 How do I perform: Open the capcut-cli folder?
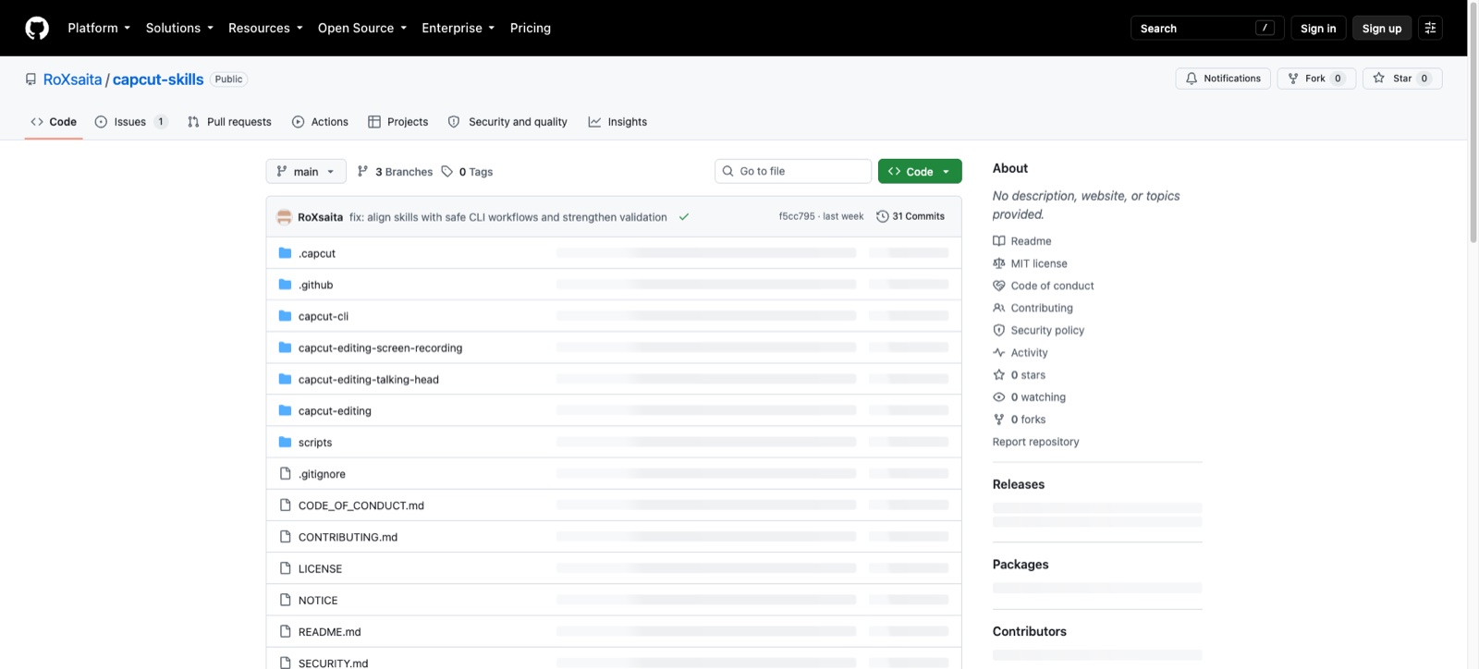click(x=324, y=316)
